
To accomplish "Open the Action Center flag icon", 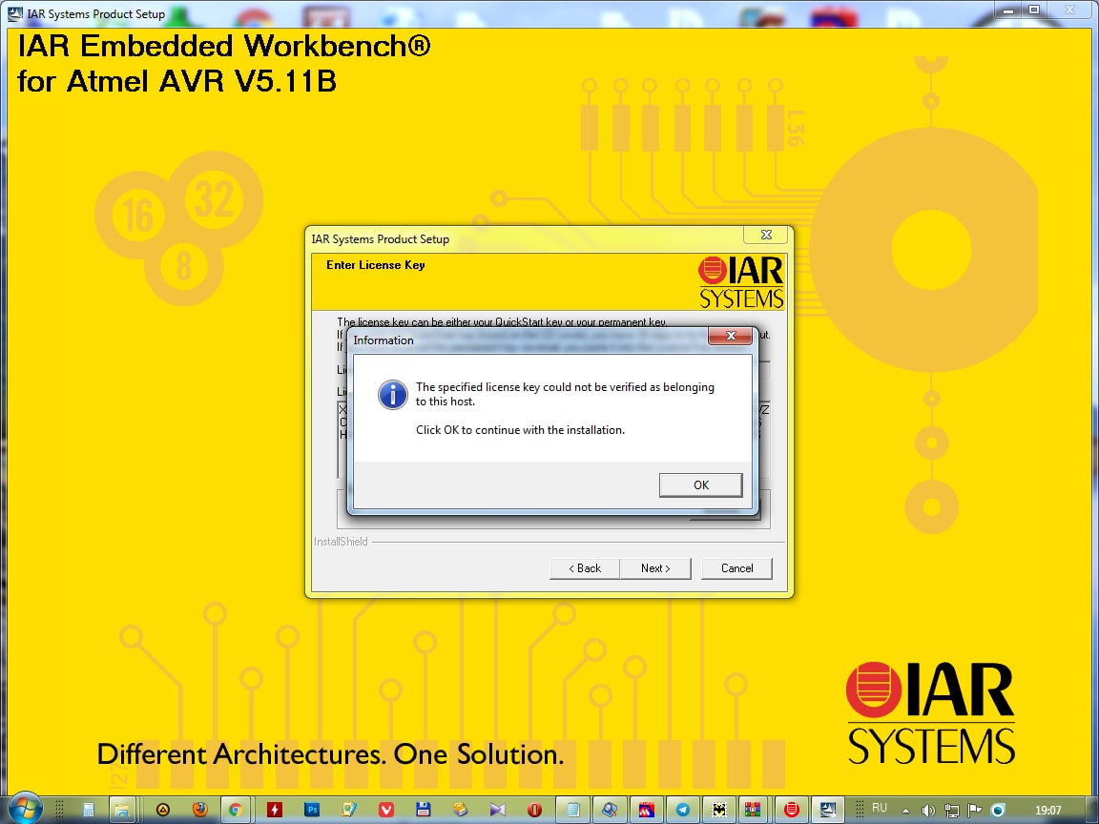I will point(974,811).
